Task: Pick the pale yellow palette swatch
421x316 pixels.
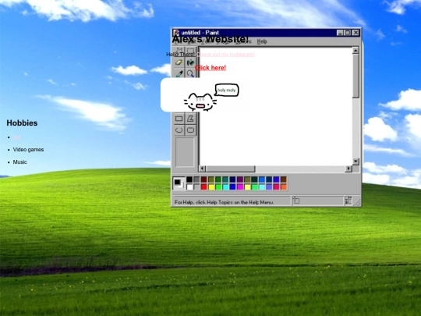Action: [x=247, y=186]
